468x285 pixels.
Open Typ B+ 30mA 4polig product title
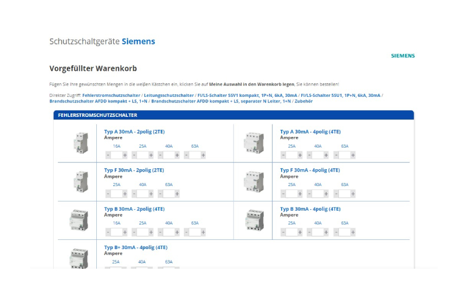click(x=136, y=248)
